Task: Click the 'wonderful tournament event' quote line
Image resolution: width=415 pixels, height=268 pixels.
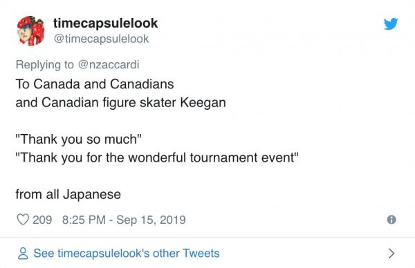Action: point(157,157)
